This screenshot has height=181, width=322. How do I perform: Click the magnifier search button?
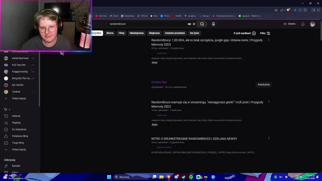pos(202,24)
